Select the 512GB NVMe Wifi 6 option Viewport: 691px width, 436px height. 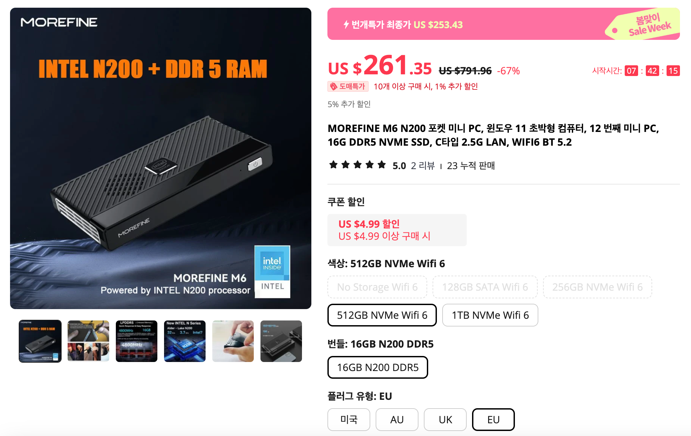coord(382,315)
